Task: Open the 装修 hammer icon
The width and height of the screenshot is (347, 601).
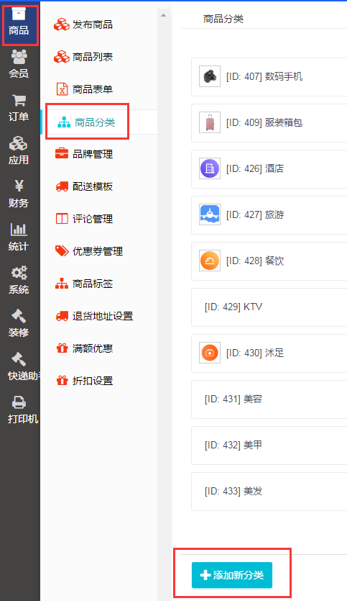Action: click(19, 316)
